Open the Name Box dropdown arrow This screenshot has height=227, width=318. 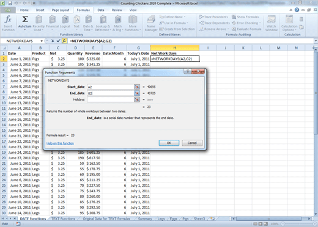(42, 41)
